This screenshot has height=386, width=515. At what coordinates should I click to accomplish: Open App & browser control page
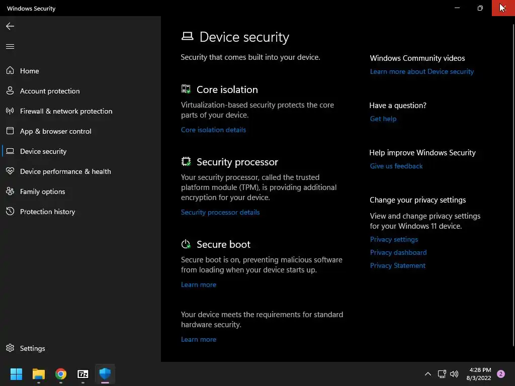55,131
